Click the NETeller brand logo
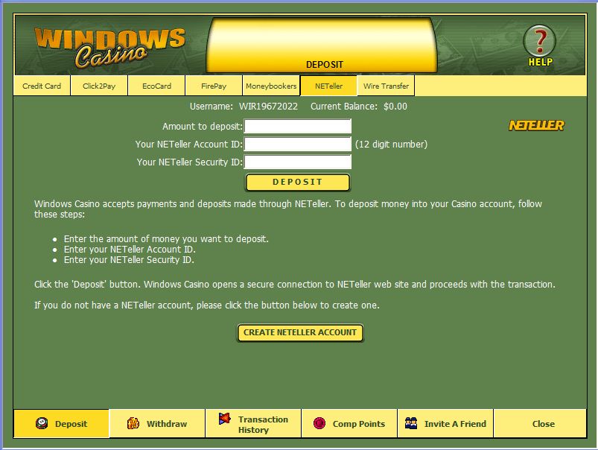Image resolution: width=598 pixels, height=450 pixels. click(537, 125)
